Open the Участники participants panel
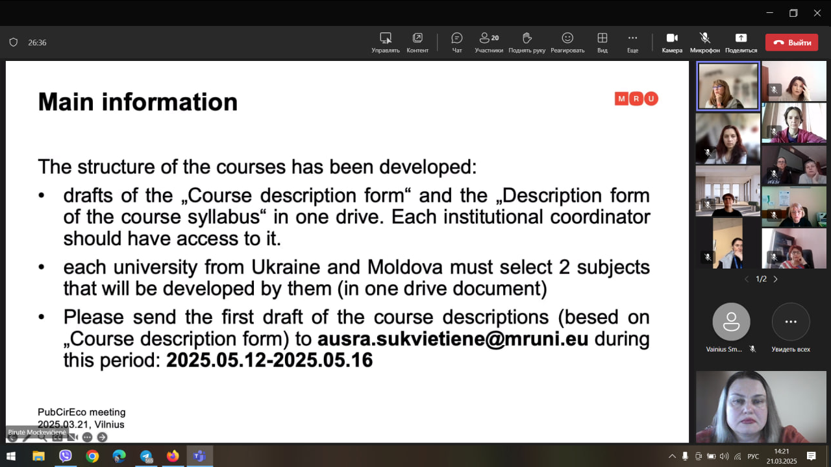Viewport: 831px width, 467px height. (x=488, y=42)
